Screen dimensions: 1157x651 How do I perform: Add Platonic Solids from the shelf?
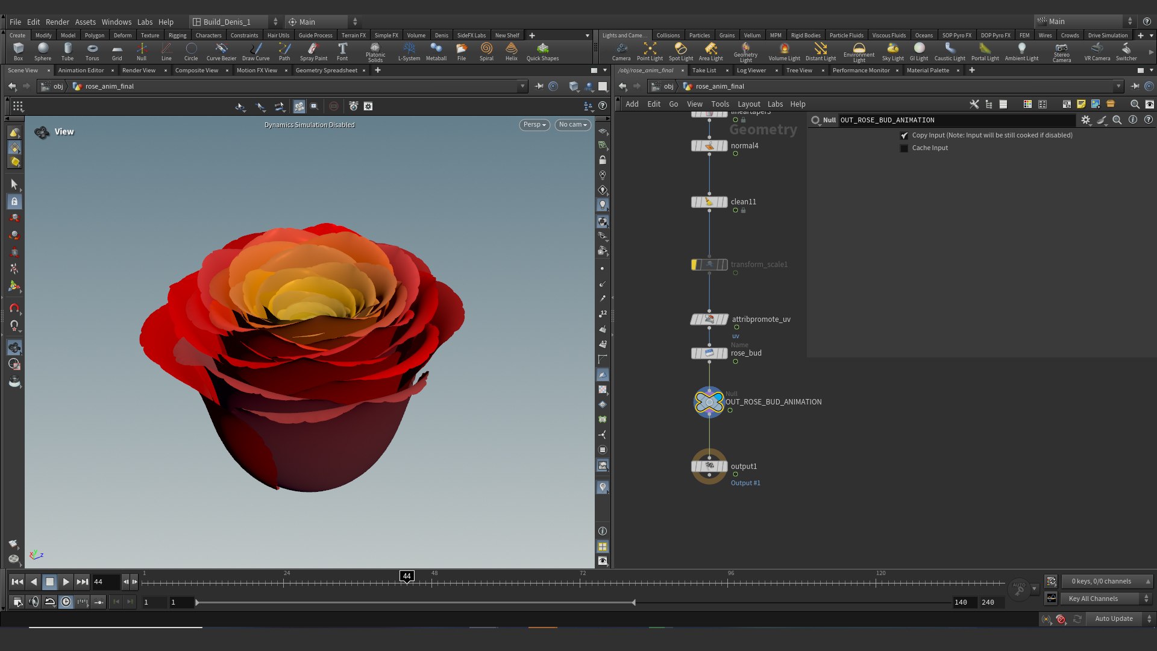click(375, 52)
